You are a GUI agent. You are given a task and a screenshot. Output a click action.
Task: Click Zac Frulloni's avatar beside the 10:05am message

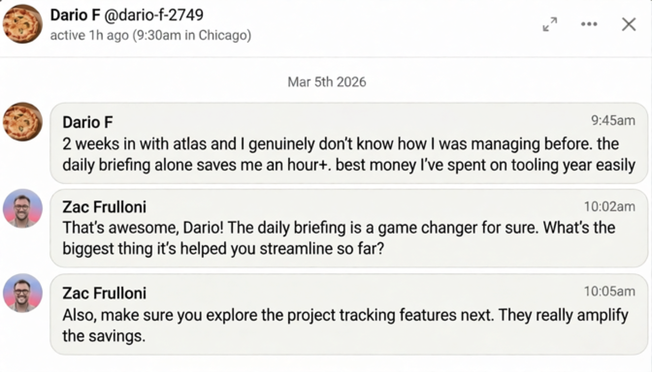pos(22,293)
